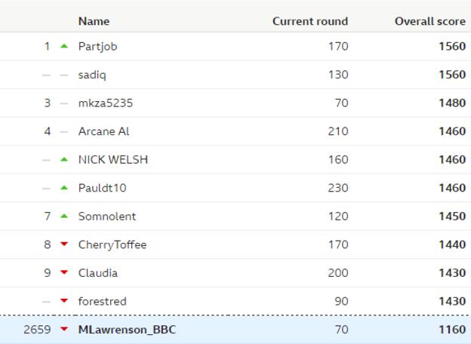This screenshot has width=471, height=344.
Task: Sort by the Name column header
Action: tap(94, 21)
